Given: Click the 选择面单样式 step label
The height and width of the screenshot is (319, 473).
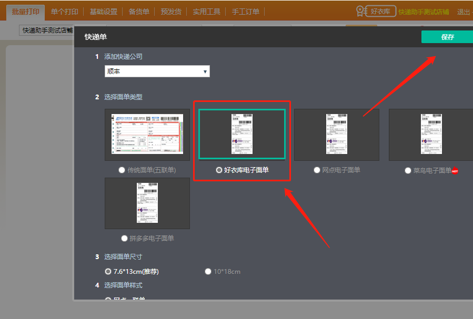Looking at the screenshot, I should click(123, 285).
